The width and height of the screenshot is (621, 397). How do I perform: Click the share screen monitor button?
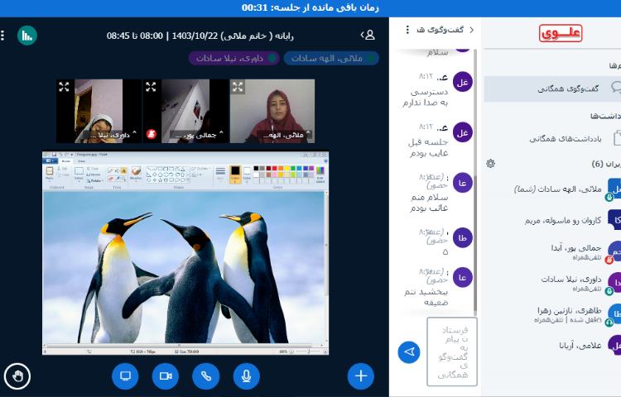pyautogui.click(x=125, y=376)
